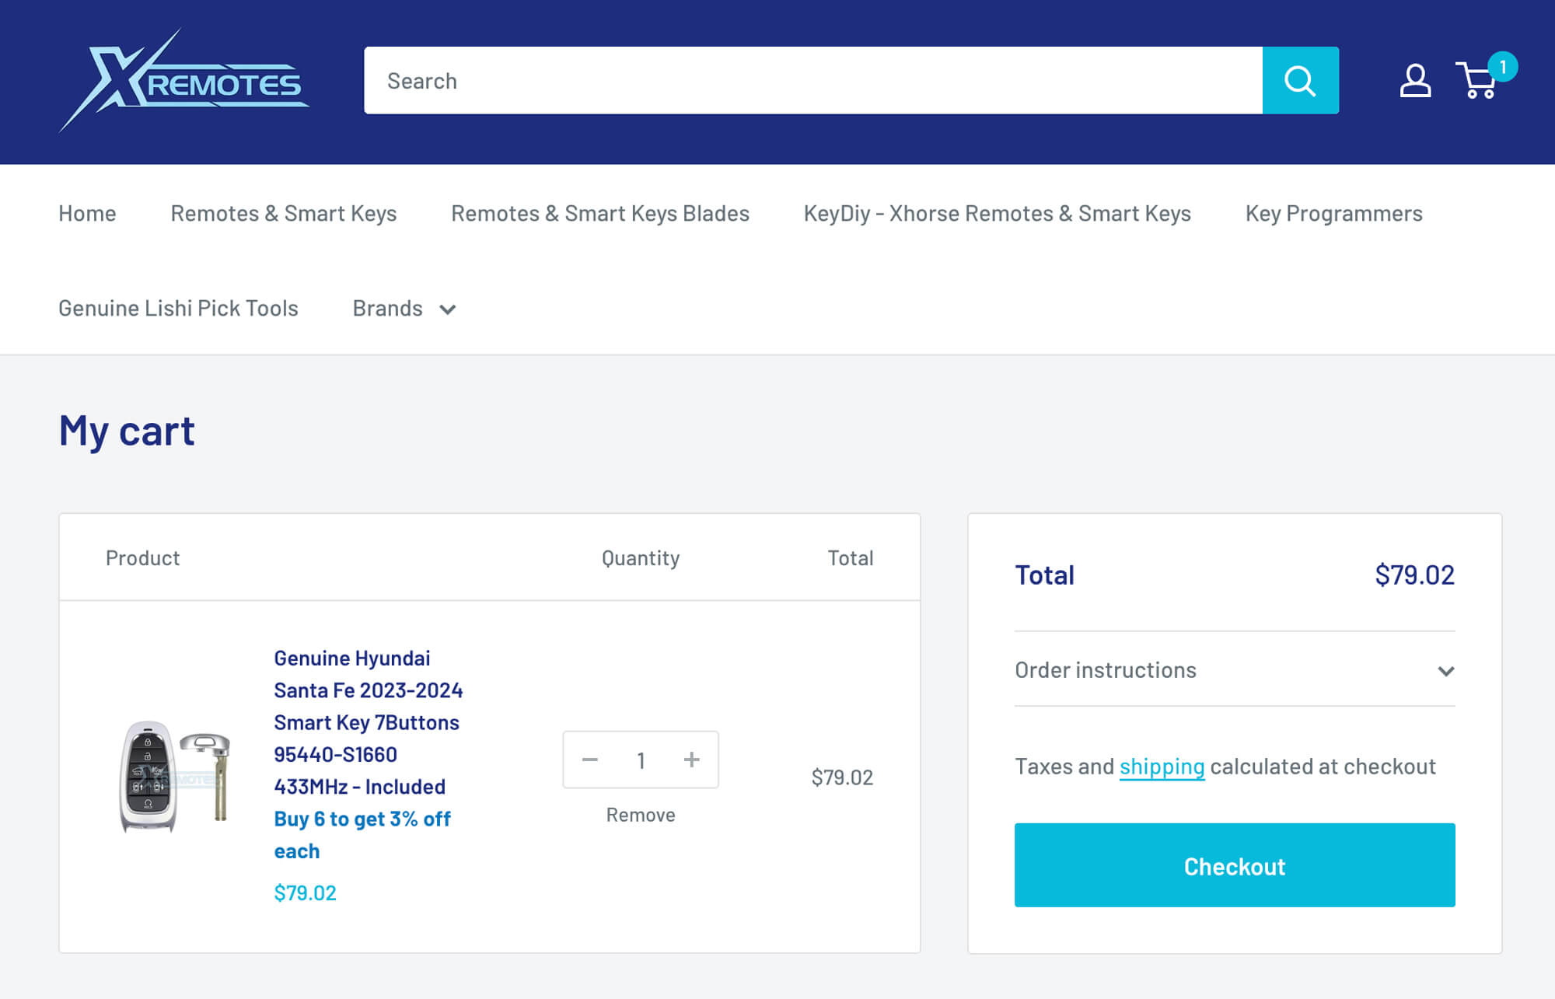Image resolution: width=1555 pixels, height=999 pixels.
Task: Open the account profile icon
Action: pos(1415,81)
